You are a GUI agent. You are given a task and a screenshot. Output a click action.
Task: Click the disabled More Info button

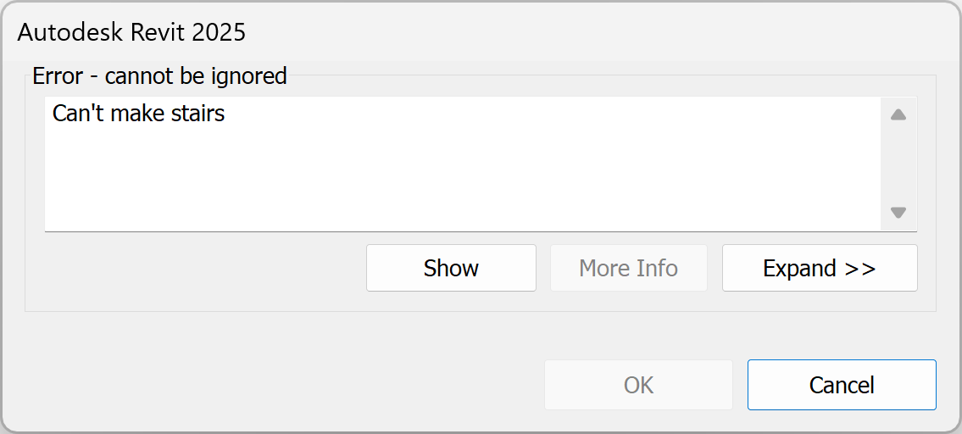(629, 268)
